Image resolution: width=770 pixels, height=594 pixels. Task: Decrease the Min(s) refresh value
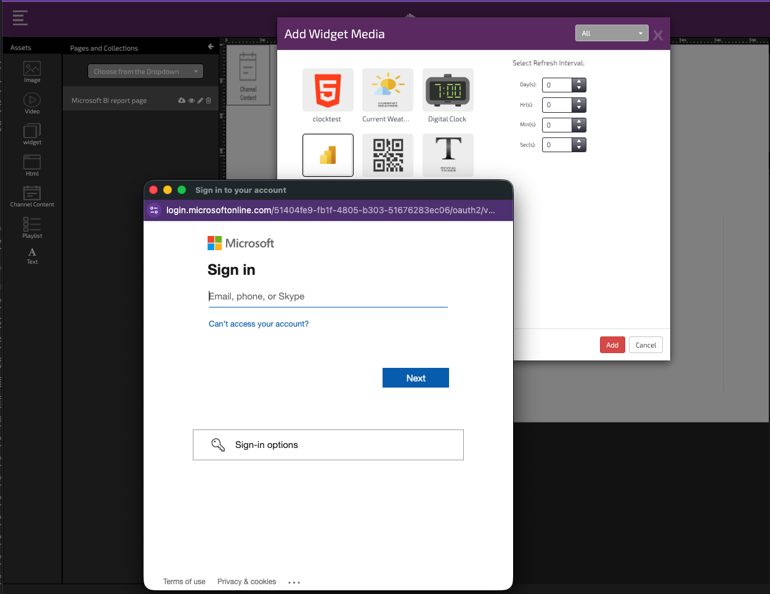(x=579, y=129)
